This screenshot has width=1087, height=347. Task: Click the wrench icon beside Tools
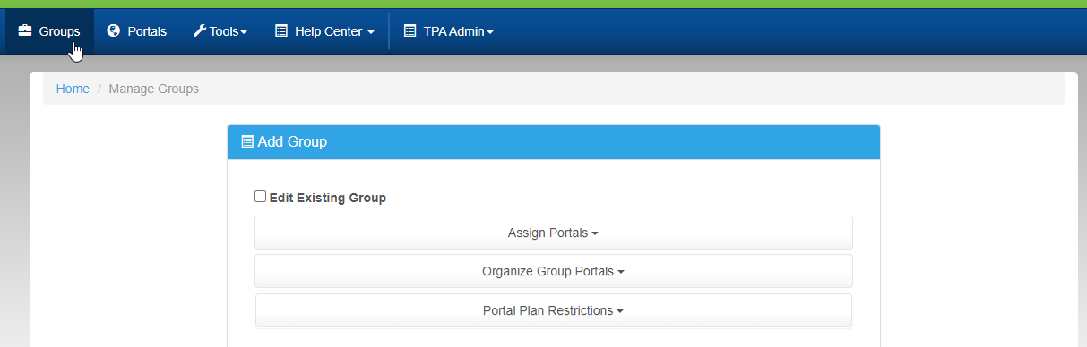pos(200,30)
